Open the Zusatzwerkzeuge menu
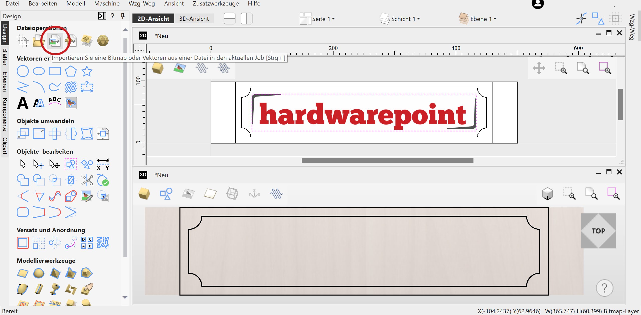The width and height of the screenshot is (641, 315). point(216,4)
